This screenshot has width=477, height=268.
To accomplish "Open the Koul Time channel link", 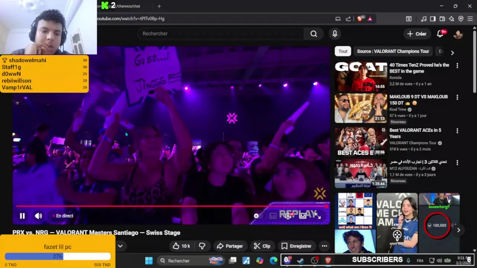I will point(398,109).
